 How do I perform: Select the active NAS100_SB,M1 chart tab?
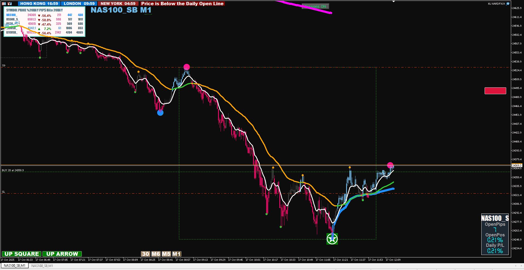[15, 266]
